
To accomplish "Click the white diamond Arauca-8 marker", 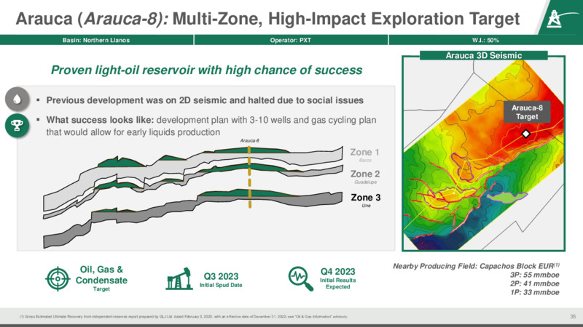I will (x=525, y=134).
